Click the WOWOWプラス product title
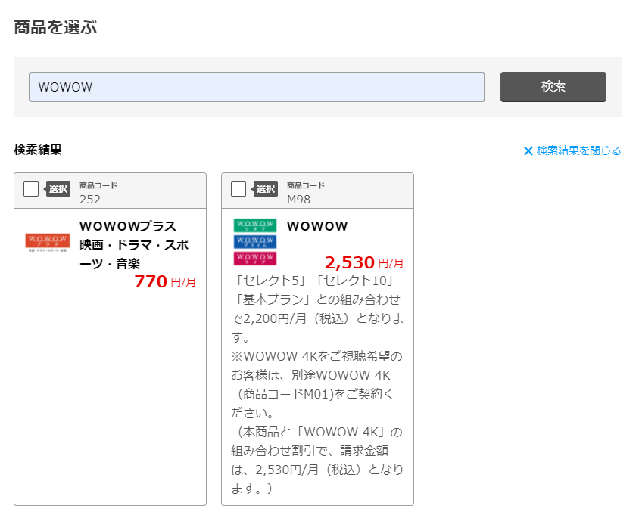 (x=134, y=244)
